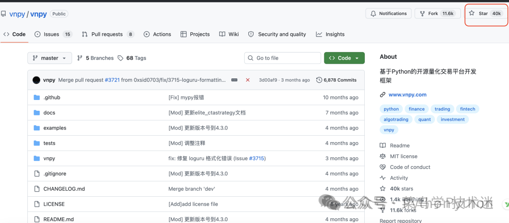Click the red failed-checks X icon

tap(248, 80)
